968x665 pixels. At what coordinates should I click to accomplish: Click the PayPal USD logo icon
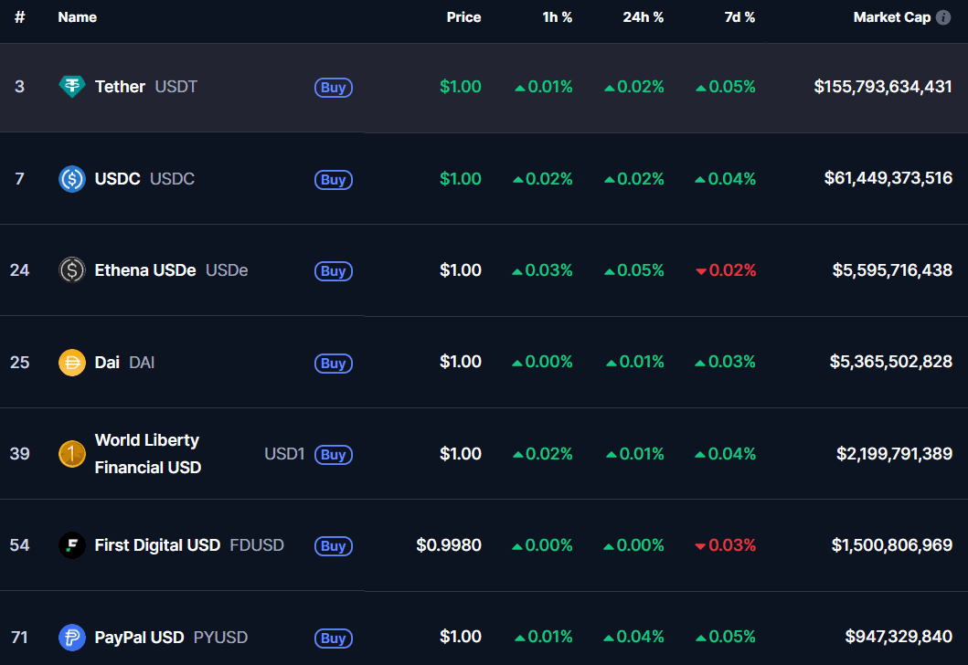coord(71,638)
